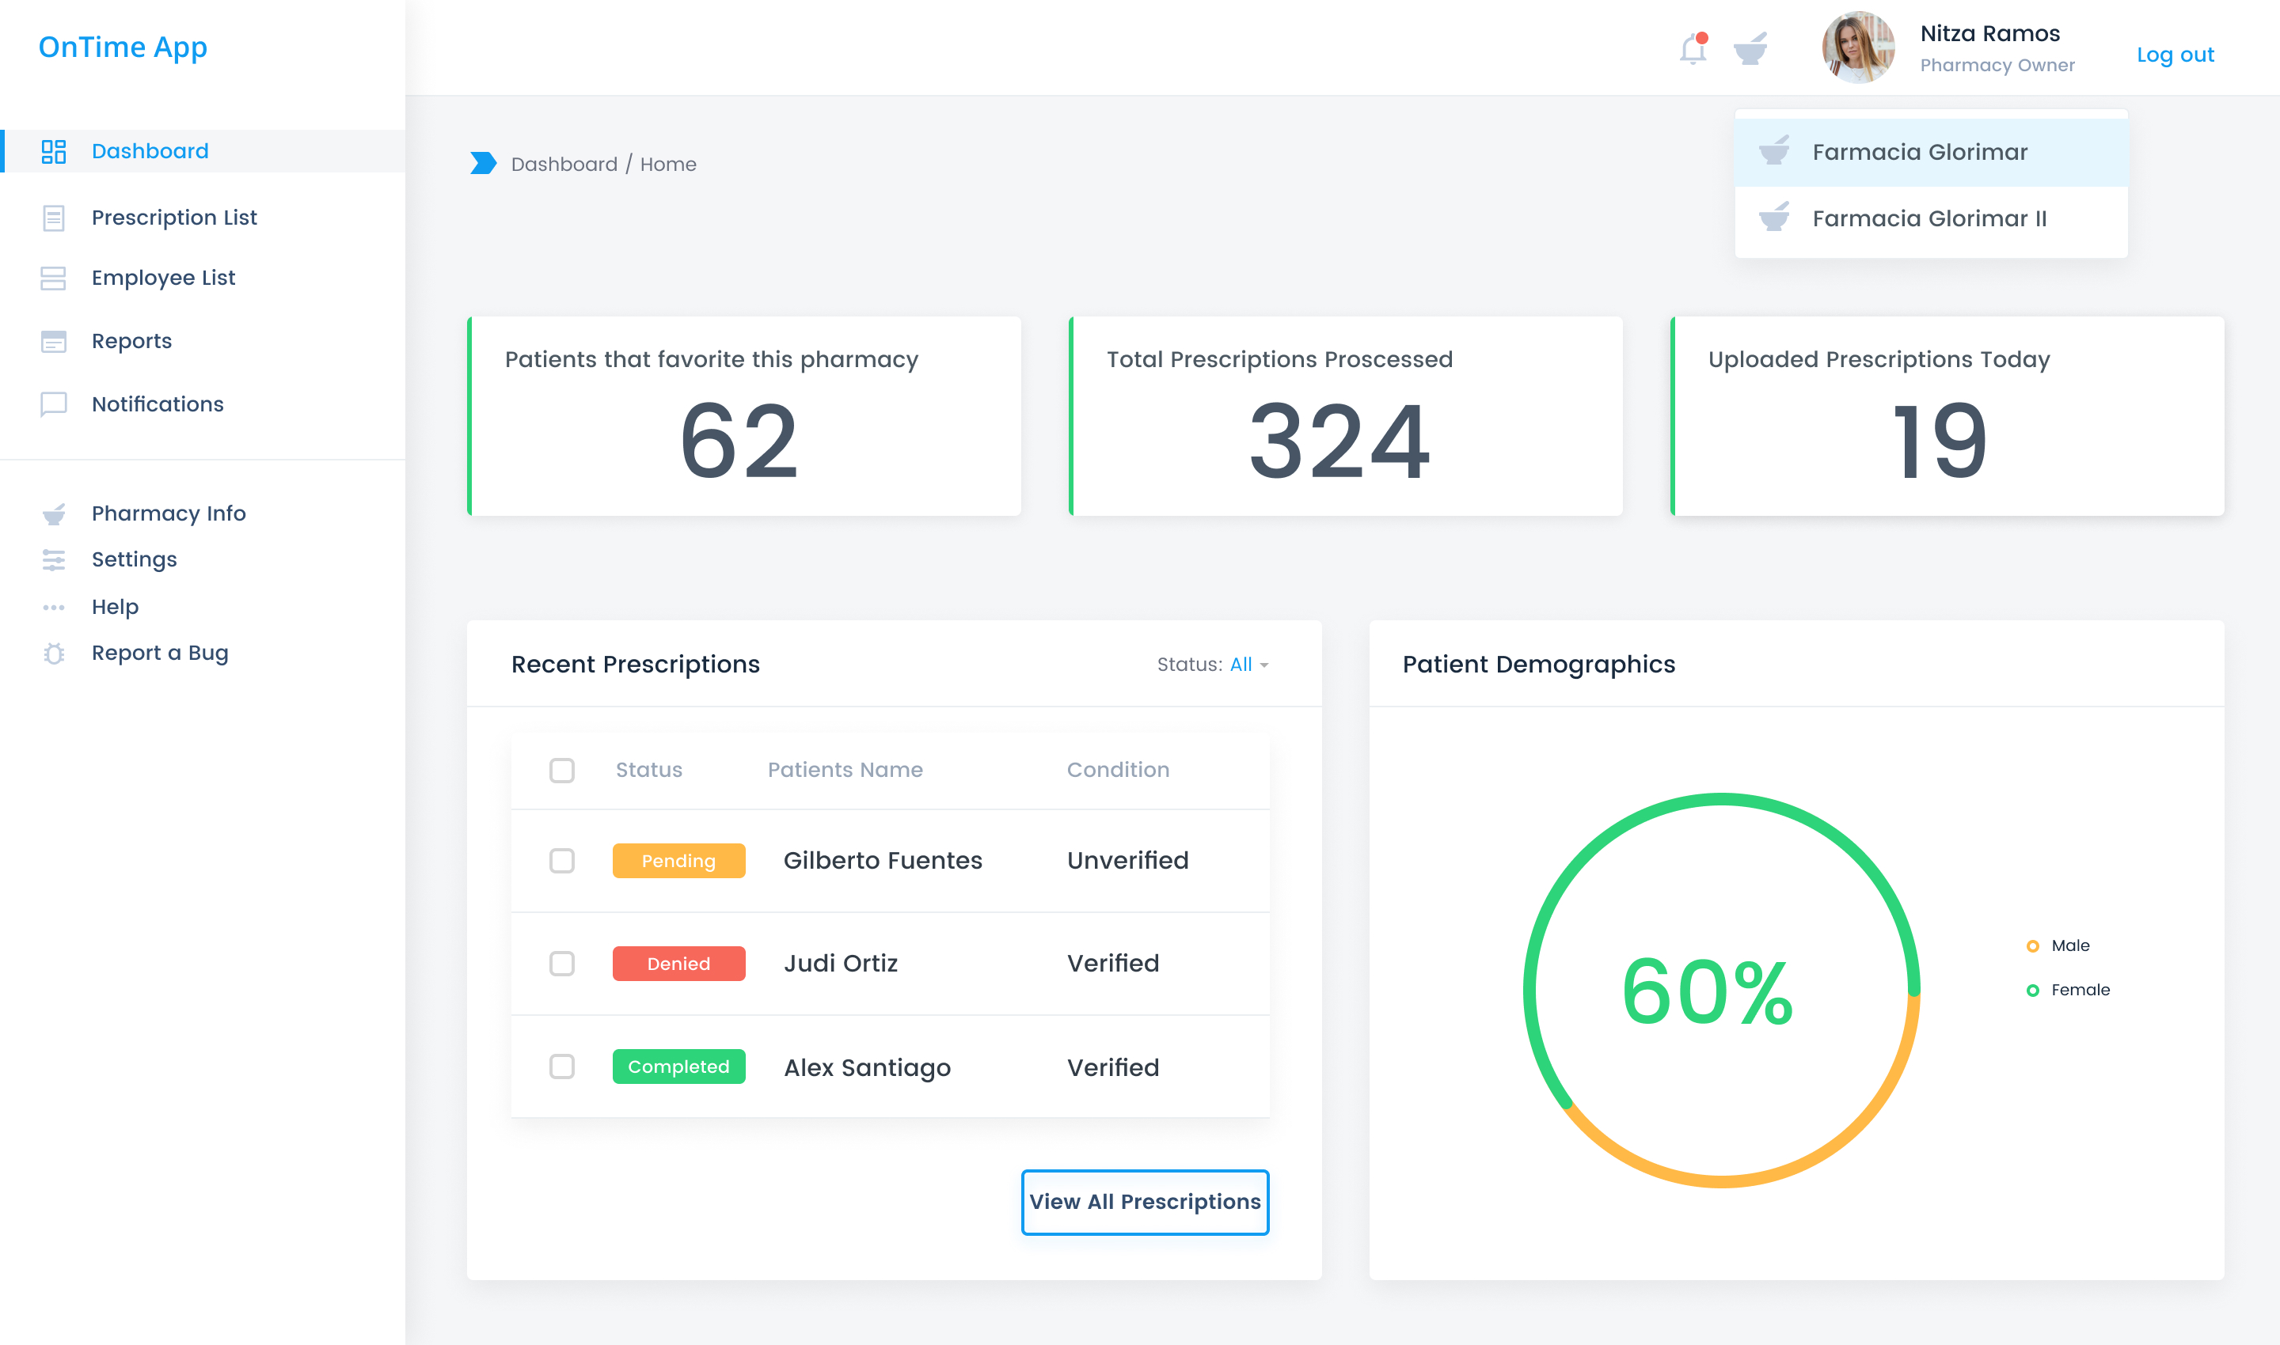
Task: Click the 62 favorite patients card
Action: 743,416
